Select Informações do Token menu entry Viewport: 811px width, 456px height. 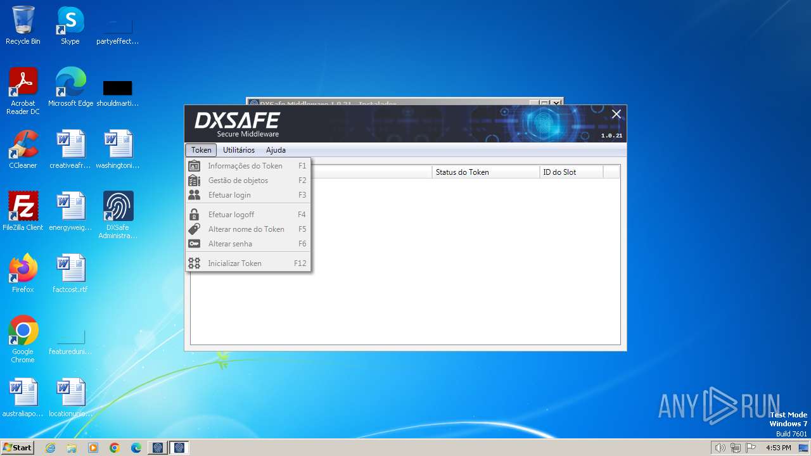point(248,166)
